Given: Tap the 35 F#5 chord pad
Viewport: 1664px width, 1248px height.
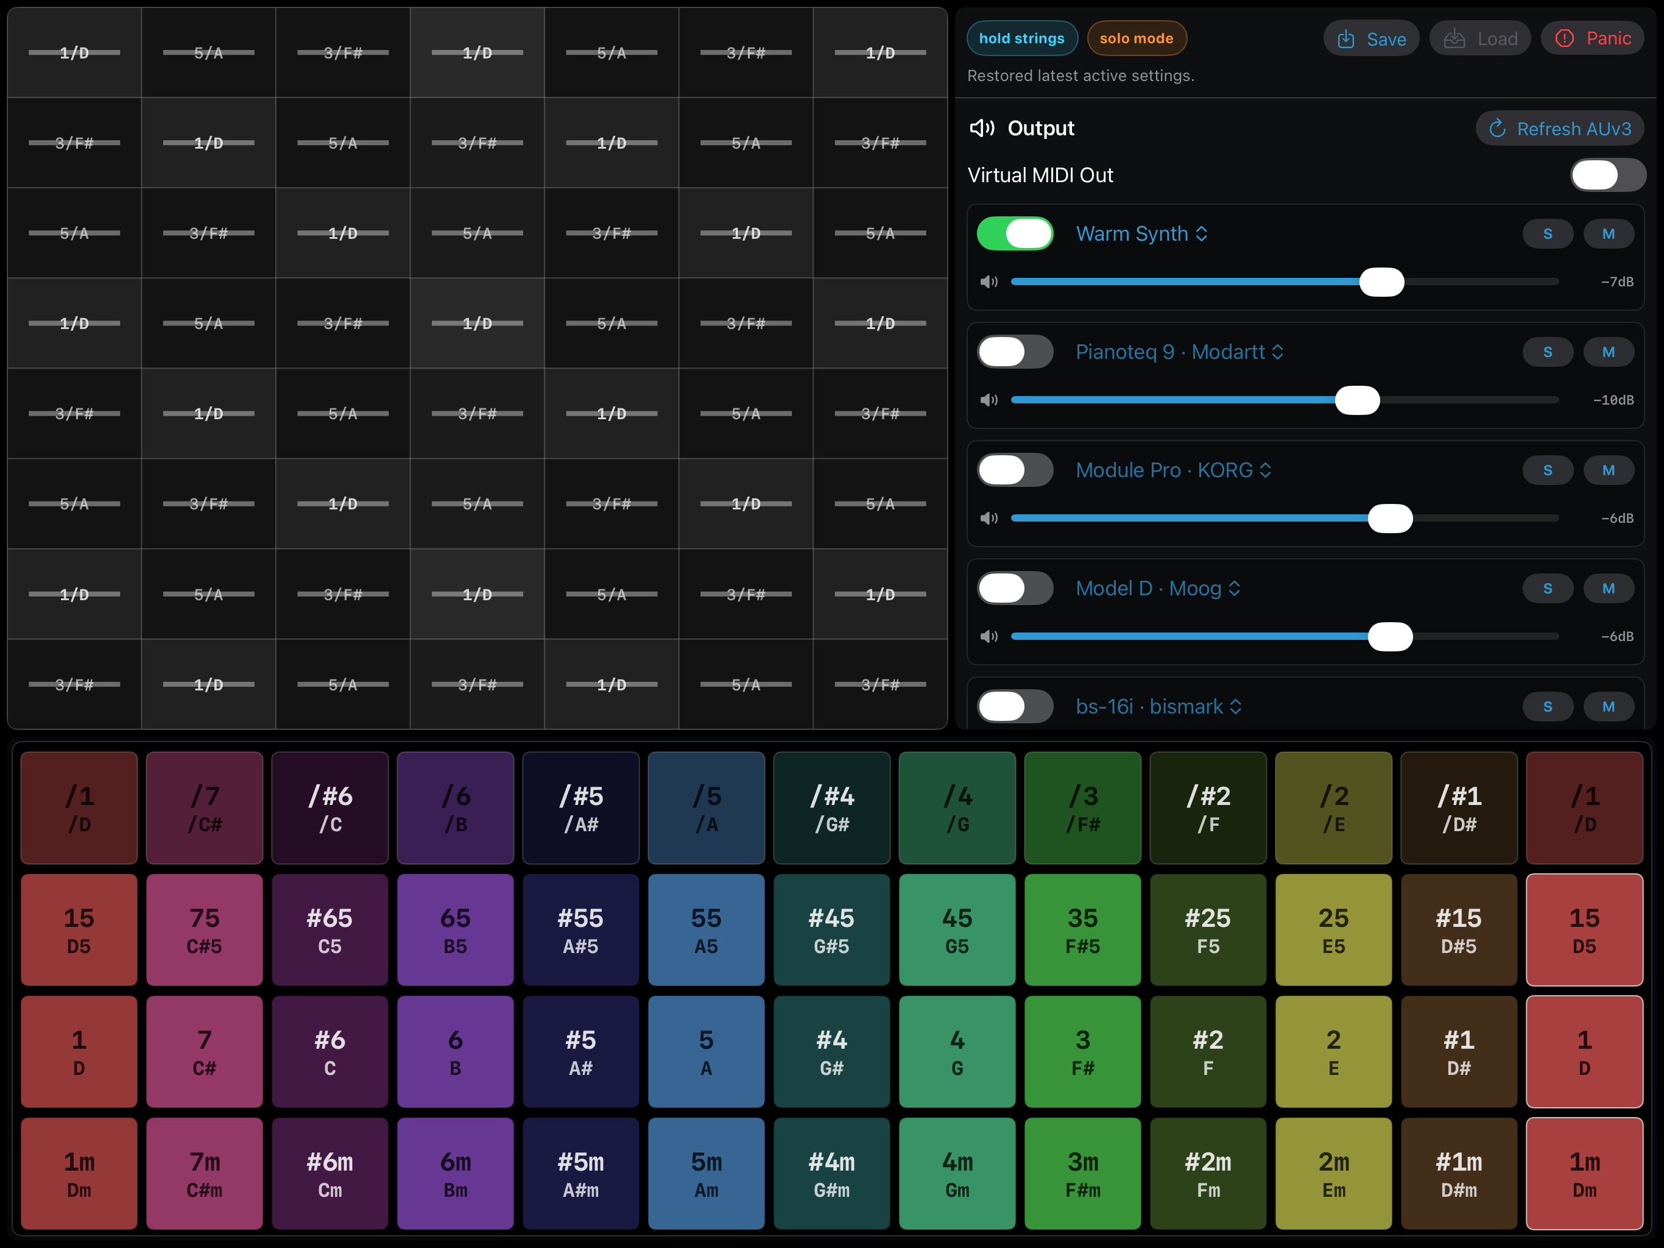Looking at the screenshot, I should pyautogui.click(x=1082, y=930).
